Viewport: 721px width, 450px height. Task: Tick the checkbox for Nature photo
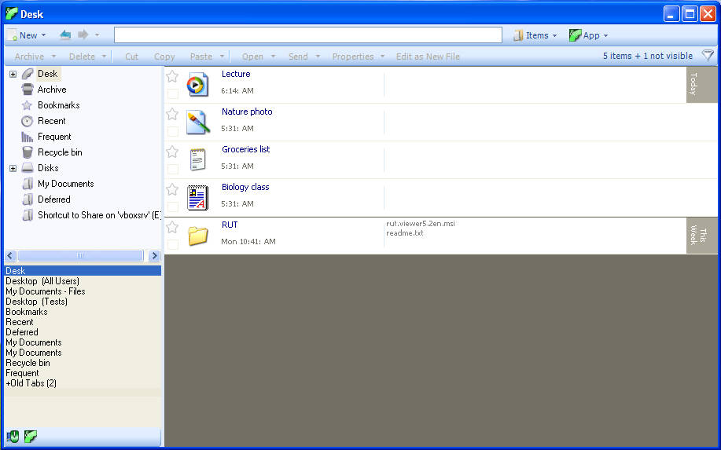pyautogui.click(x=173, y=131)
